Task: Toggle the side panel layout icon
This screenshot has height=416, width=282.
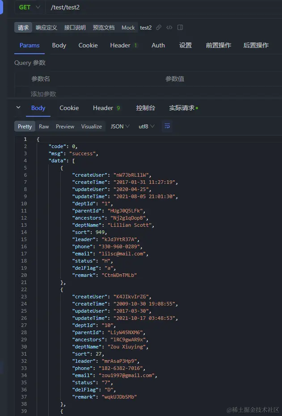Action: point(180,27)
